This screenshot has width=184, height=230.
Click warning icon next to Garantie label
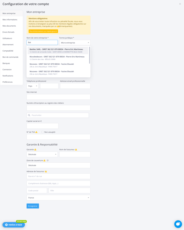tap(35, 150)
